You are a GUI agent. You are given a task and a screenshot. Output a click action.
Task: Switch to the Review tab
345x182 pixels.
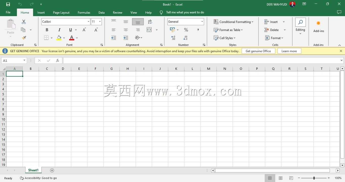[117, 12]
